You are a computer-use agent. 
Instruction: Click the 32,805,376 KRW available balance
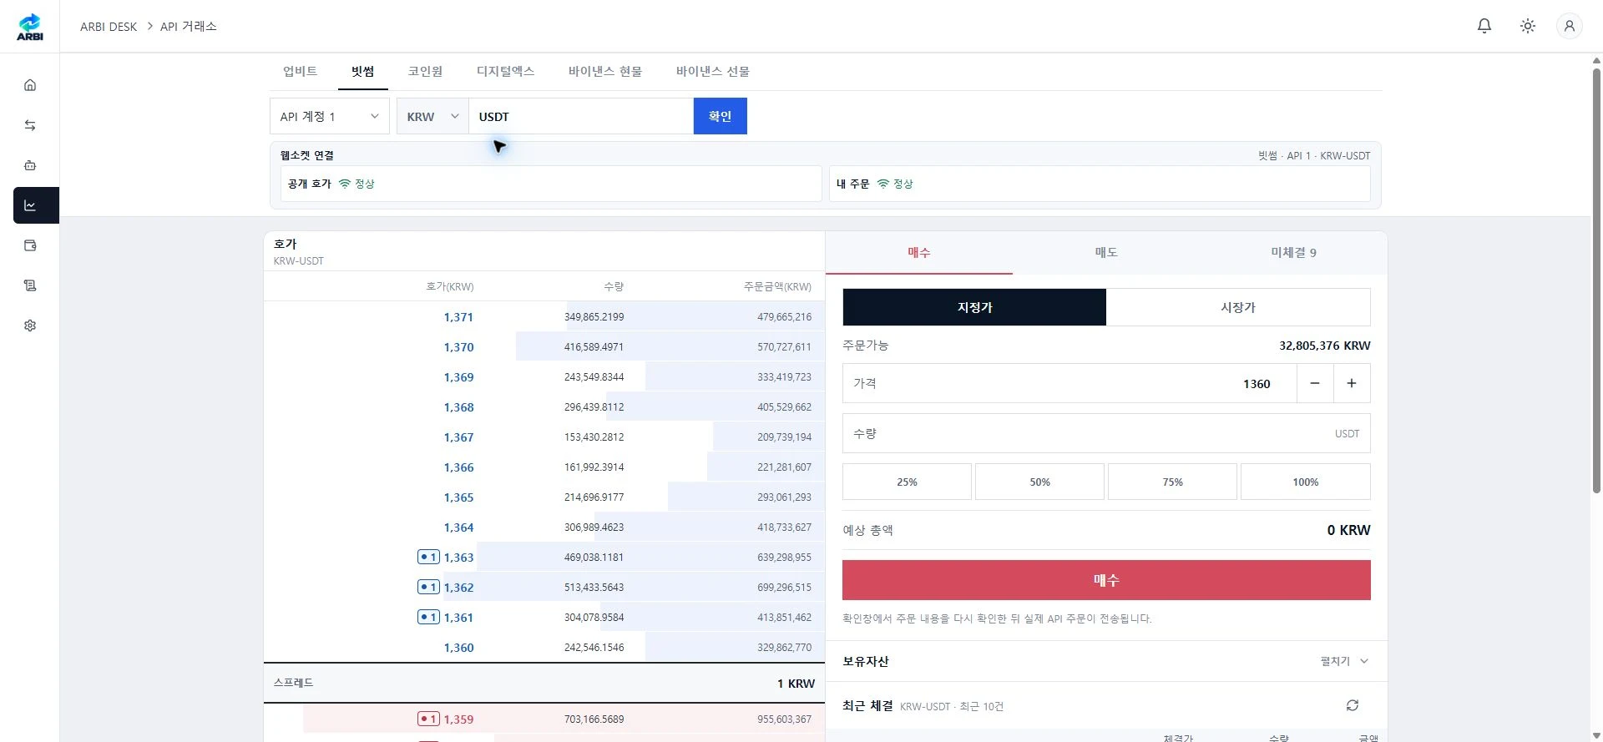[x=1324, y=346]
